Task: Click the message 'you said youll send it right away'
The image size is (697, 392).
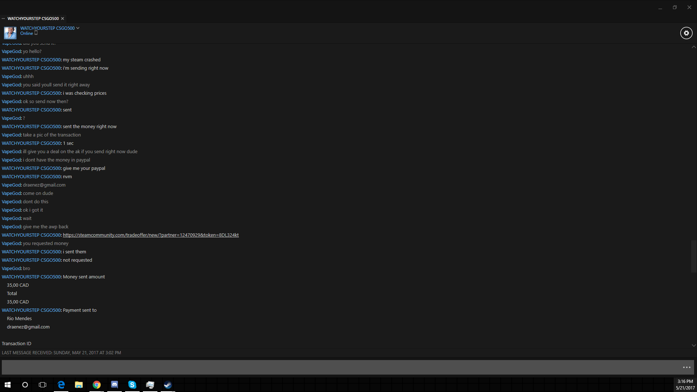Action: coord(56,85)
